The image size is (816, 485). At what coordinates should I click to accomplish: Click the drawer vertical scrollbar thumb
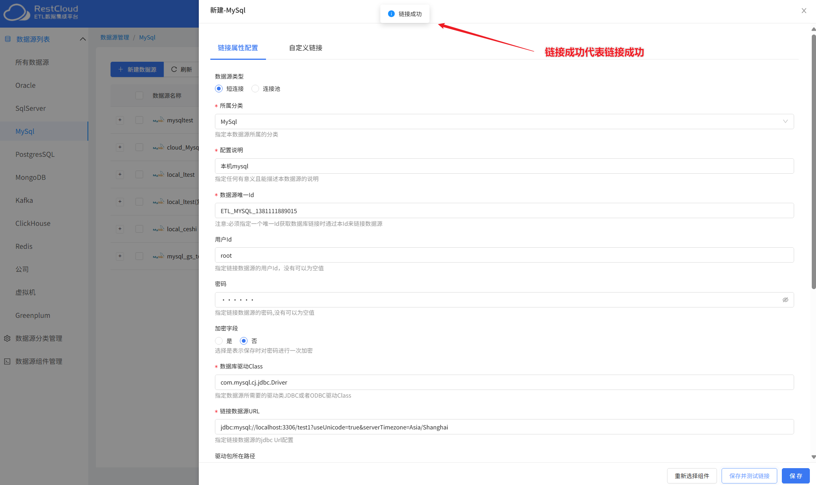[x=814, y=161]
